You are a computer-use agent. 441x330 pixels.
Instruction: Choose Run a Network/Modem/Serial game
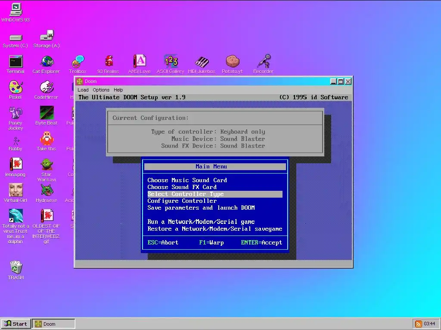201,222
